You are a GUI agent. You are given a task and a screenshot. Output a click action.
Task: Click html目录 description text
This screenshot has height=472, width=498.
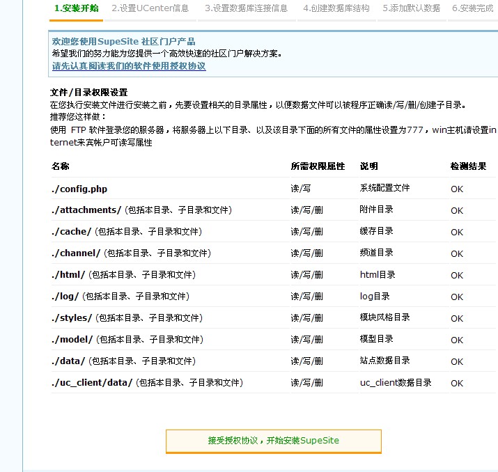tap(378, 274)
